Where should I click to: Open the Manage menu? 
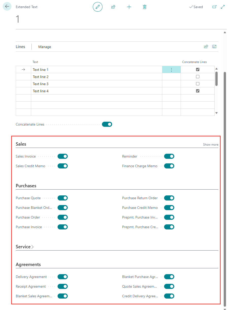click(x=45, y=47)
